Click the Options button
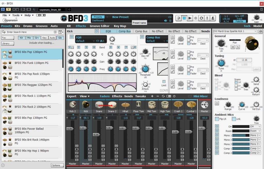 [57, 165]
